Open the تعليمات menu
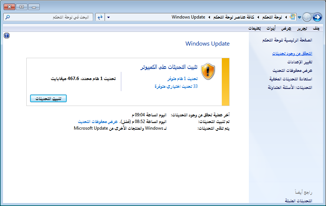 click(254, 29)
